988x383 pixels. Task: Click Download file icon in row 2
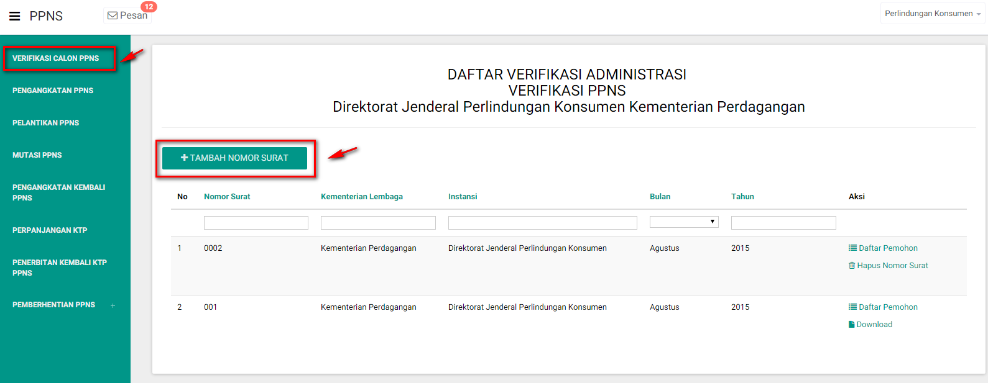tap(852, 325)
